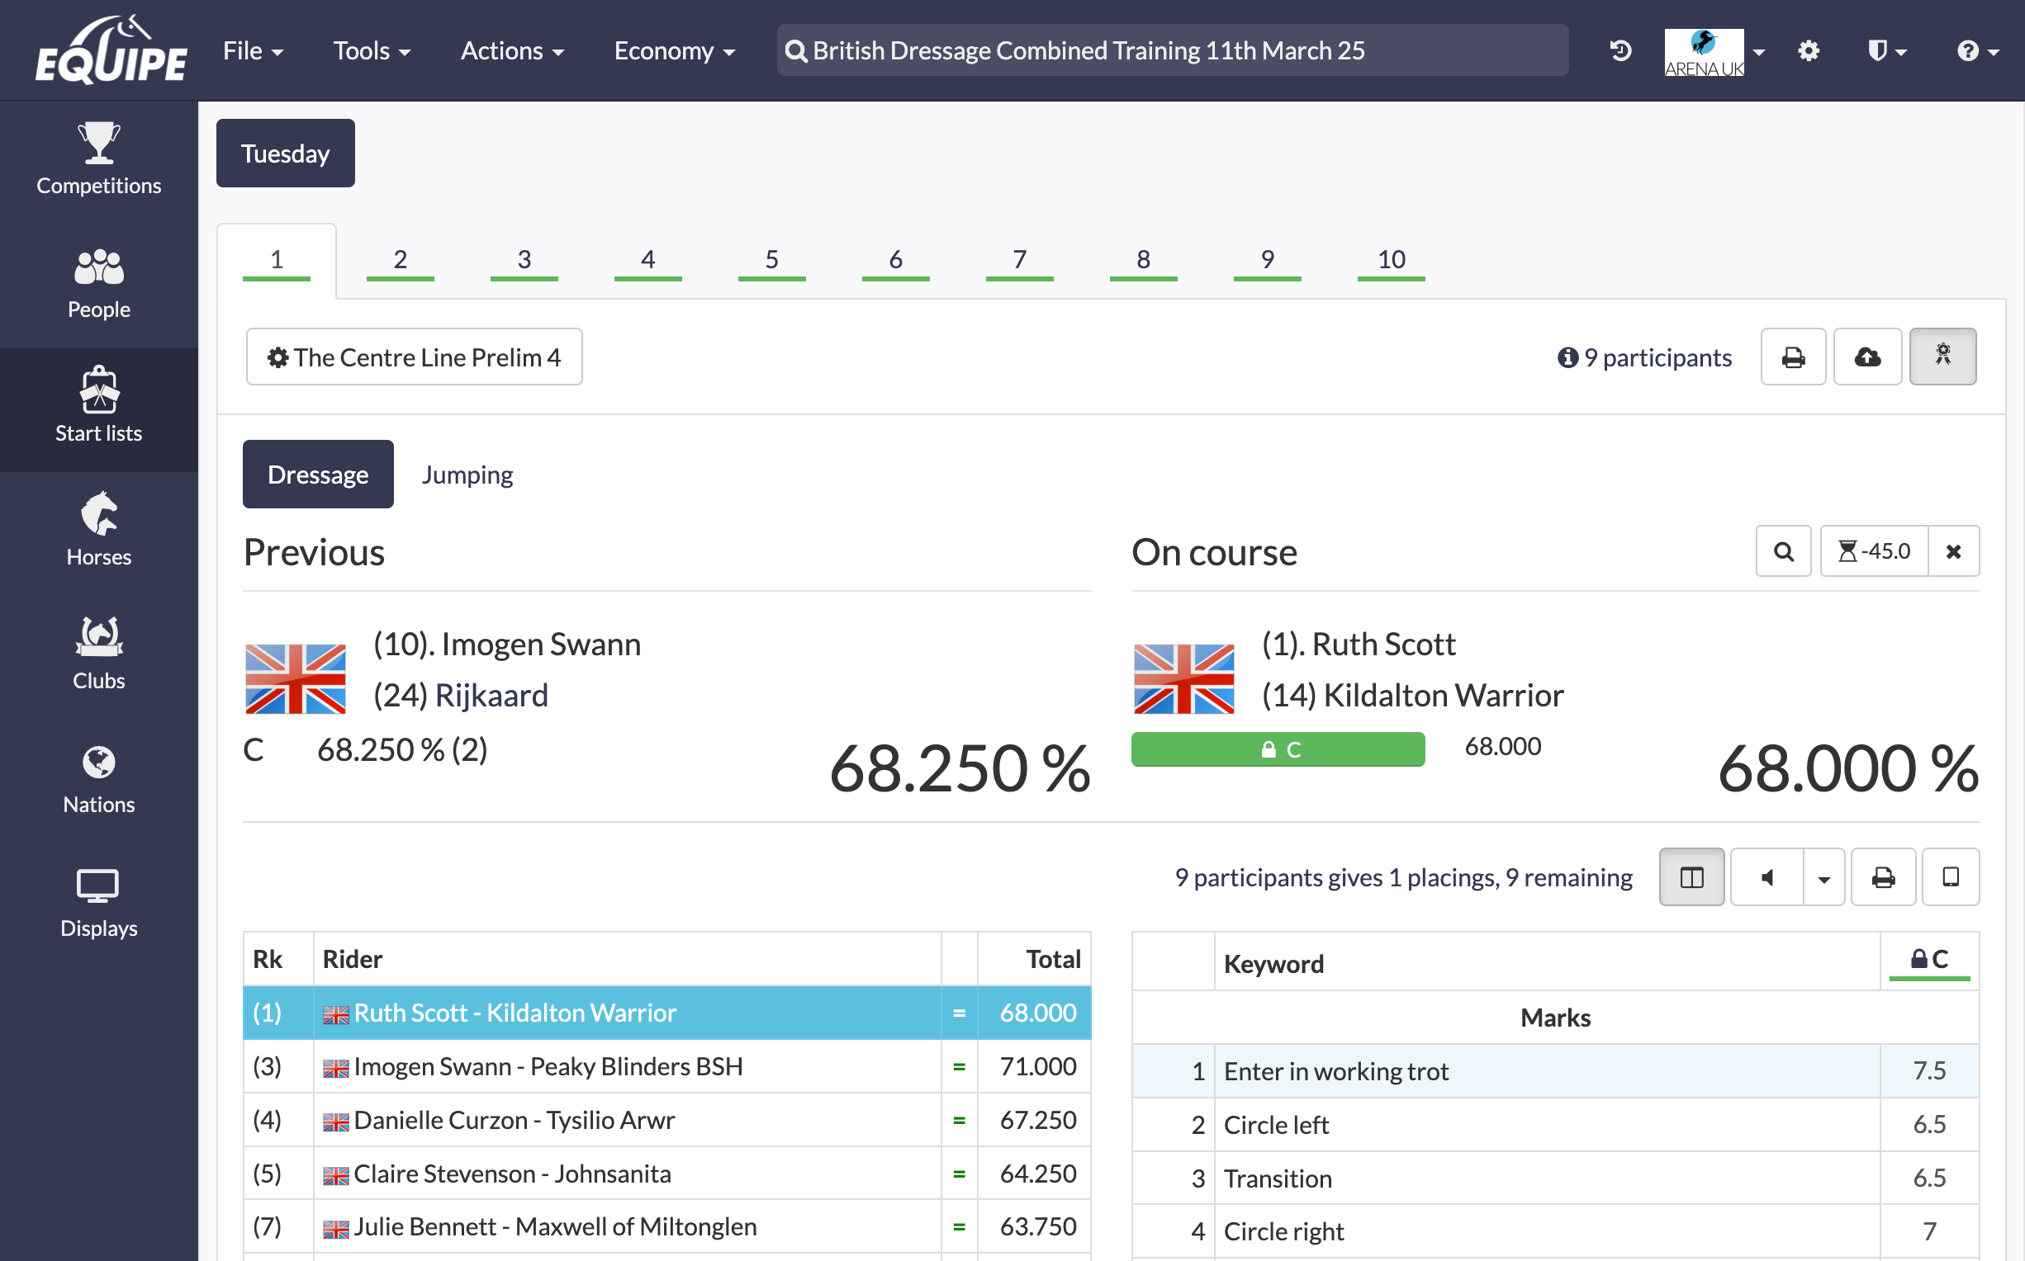The width and height of the screenshot is (2025, 1261).
Task: Expand the File menu dropdown
Action: pyautogui.click(x=252, y=51)
